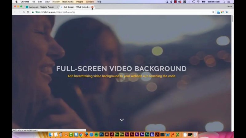The width and height of the screenshot is (246, 138).
Task: Launch Acrobat from the dock
Action: pos(157,134)
